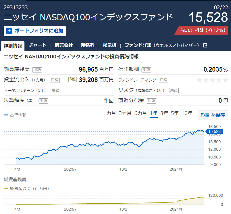The image size is (231, 214).
Task: Switch to the チャート tab
Action: (38, 45)
